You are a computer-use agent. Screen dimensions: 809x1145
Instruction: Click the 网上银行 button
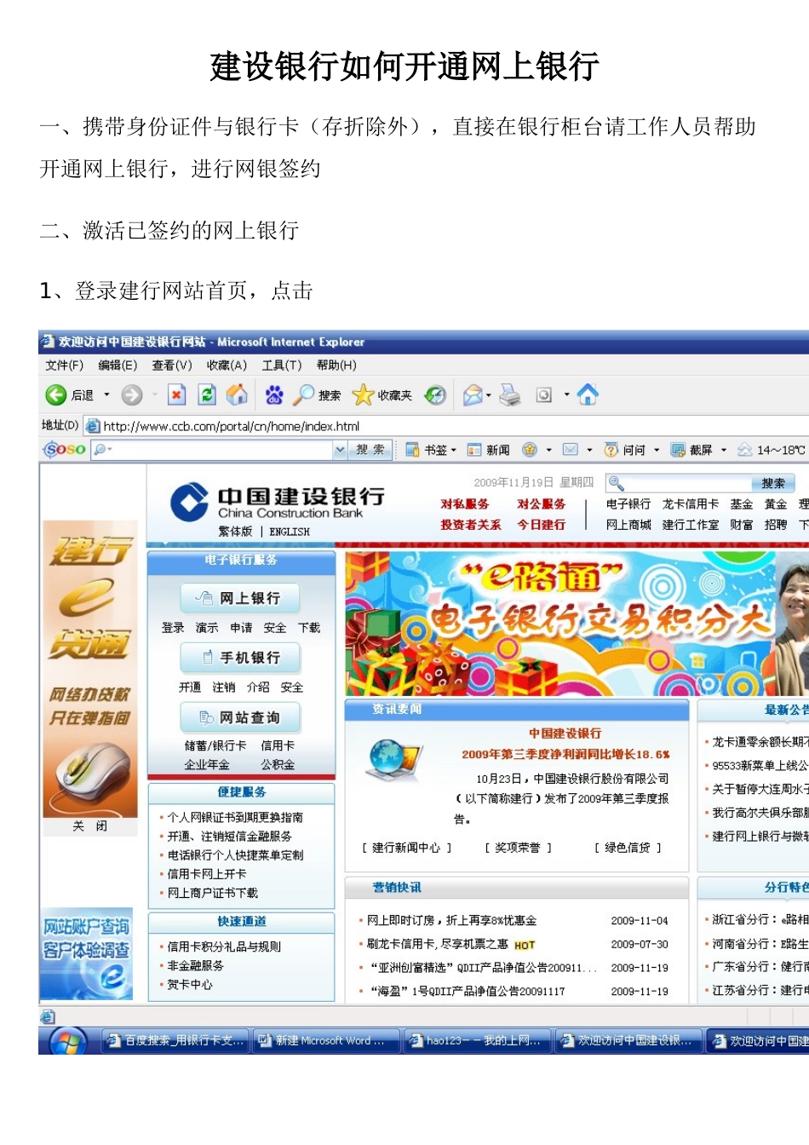(x=241, y=598)
